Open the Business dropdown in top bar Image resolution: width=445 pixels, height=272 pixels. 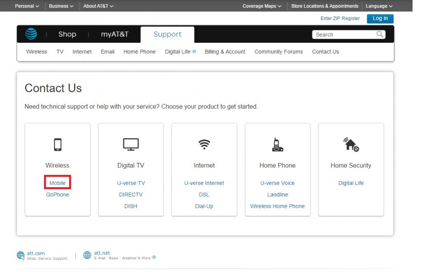coord(61,6)
